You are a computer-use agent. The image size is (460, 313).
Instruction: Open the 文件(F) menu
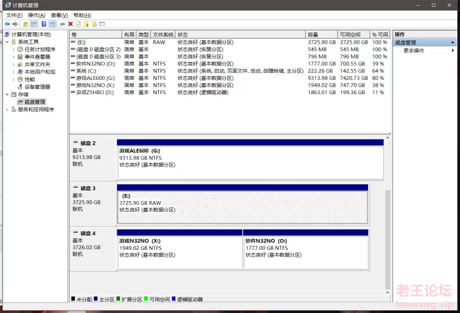click(14, 16)
